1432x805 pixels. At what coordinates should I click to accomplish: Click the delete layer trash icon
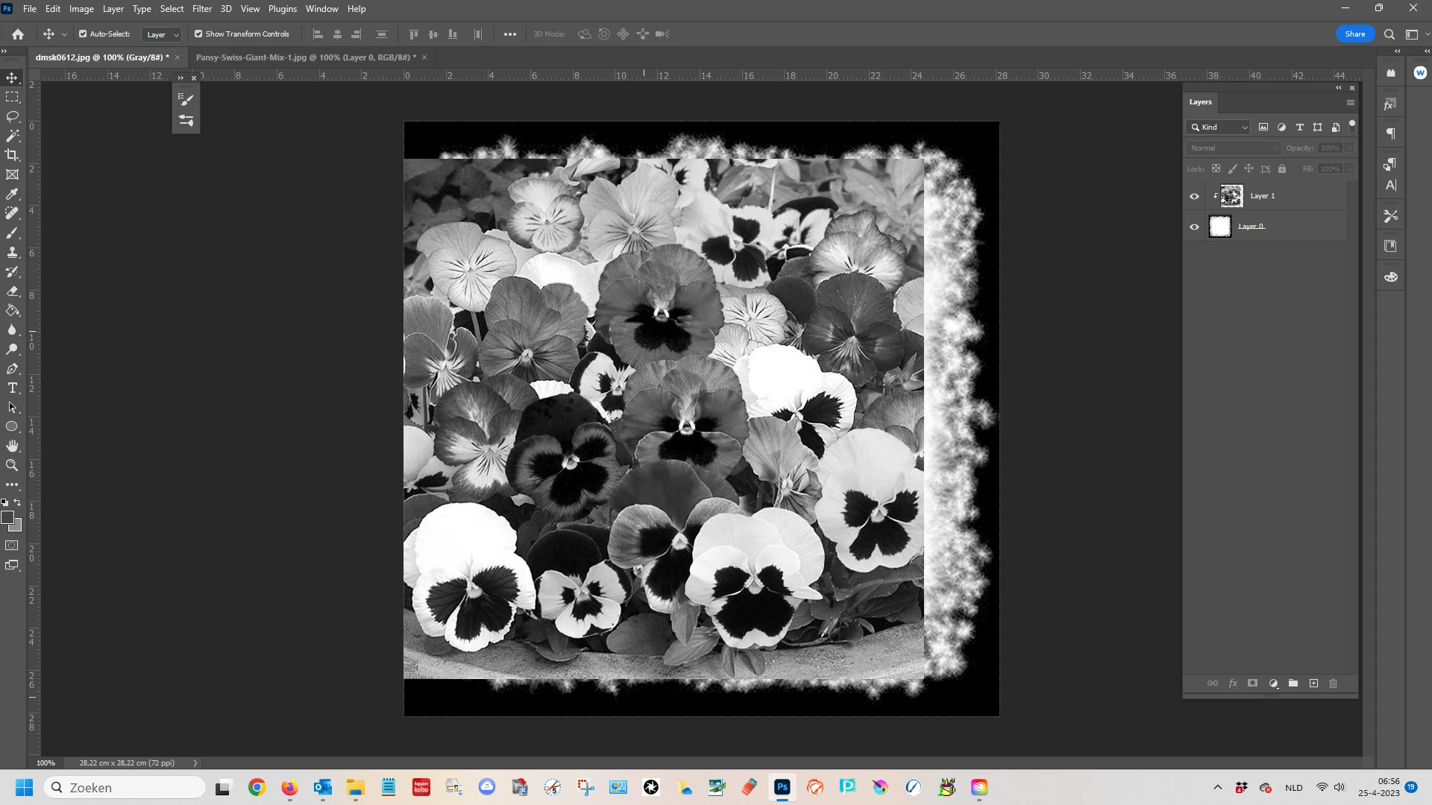pos(1334,684)
